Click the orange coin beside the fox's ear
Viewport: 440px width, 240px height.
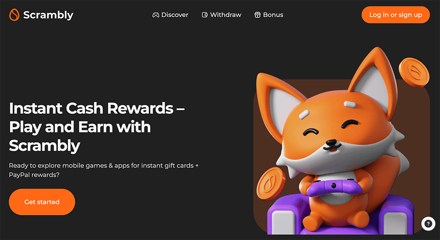point(414,73)
